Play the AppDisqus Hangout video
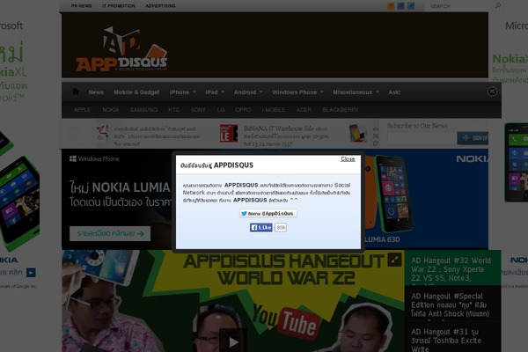Viewport: 528px width, 352px height. click(x=232, y=341)
